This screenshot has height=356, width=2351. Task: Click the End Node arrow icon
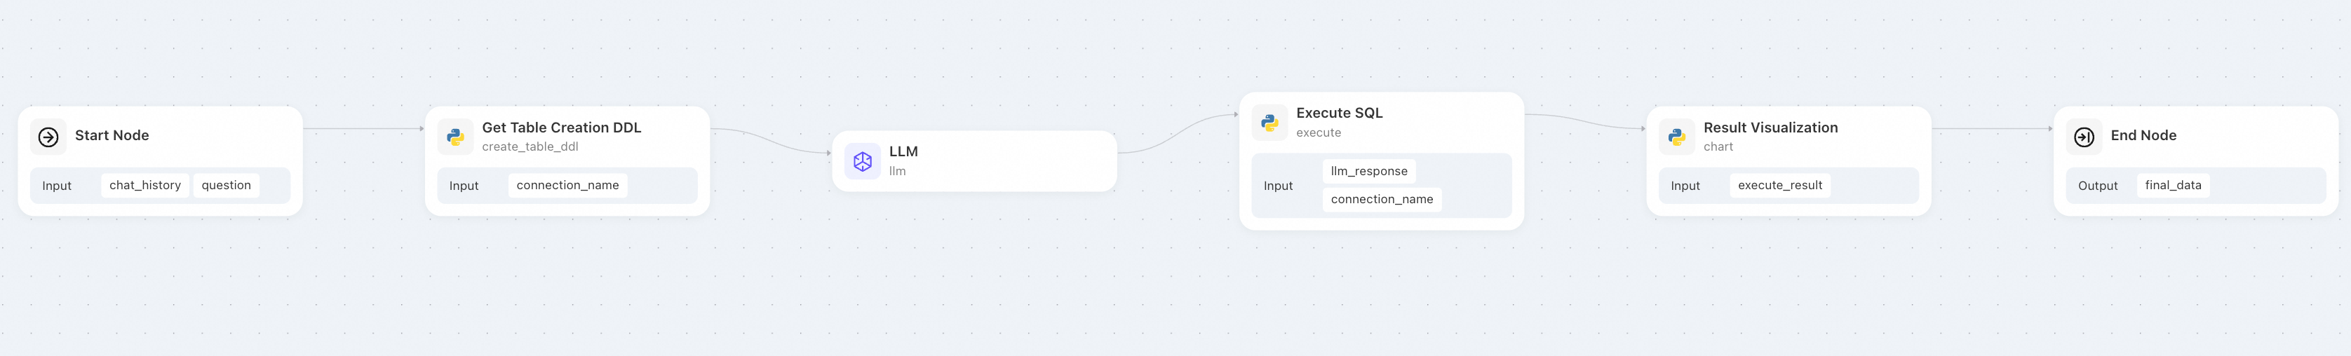(x=2084, y=137)
